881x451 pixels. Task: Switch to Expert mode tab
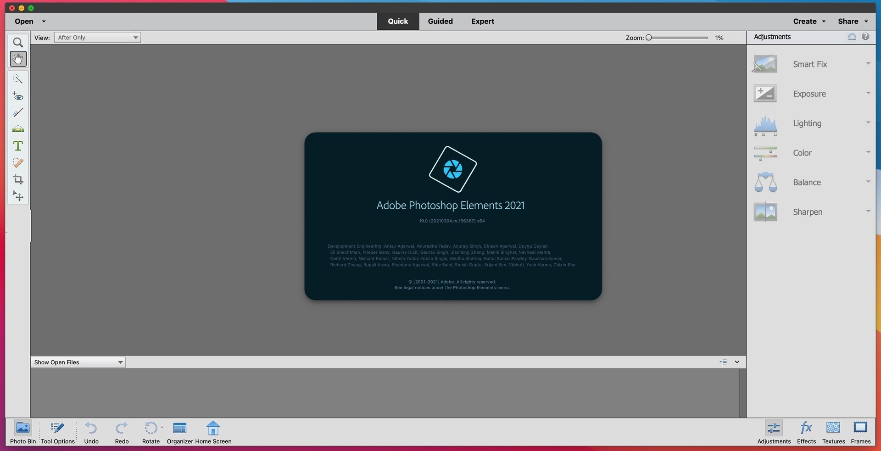[483, 21]
